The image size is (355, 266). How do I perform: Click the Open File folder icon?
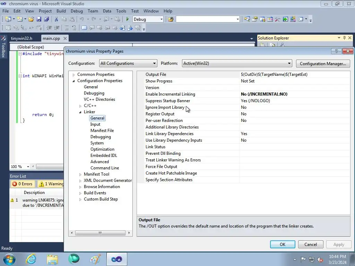tap(31, 19)
